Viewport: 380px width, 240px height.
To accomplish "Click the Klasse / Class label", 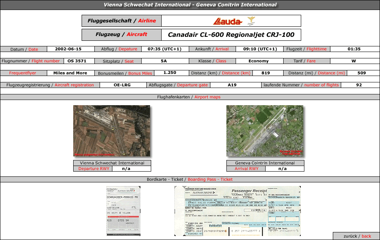I will point(212,61).
